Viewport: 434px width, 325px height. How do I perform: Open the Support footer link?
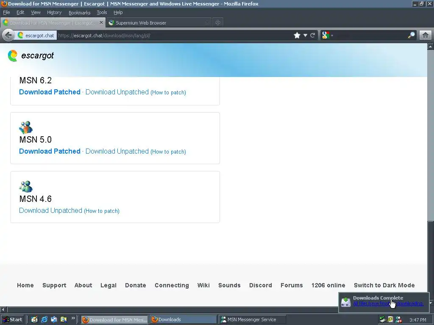[x=54, y=285]
